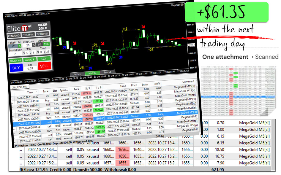Click the red sell arrow above +42 box
Viewport: 281px width, 175px height.
[x=143, y=27]
